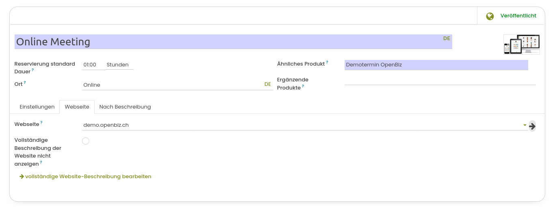Click the product image thumbnail
The height and width of the screenshot is (207, 557).
coord(522,45)
